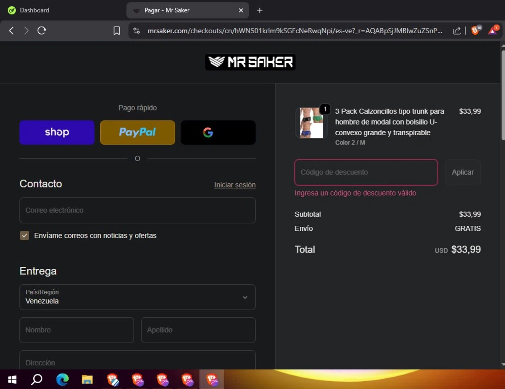Apply the discount code with Aplicar
Viewport: 505px width, 389px height.
pos(463,172)
